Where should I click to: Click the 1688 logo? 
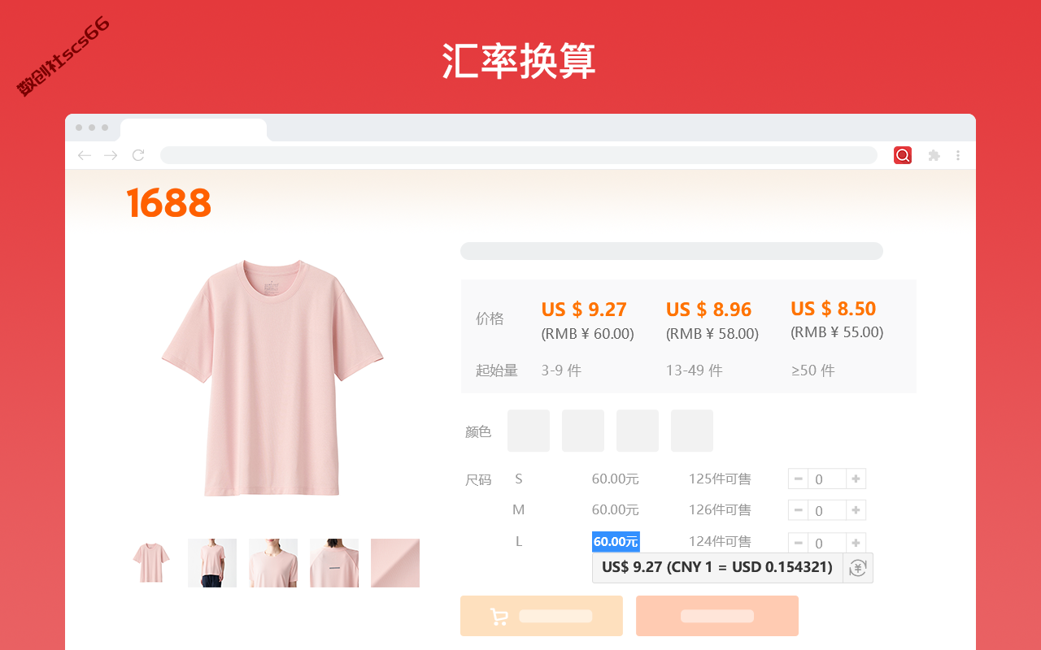(x=169, y=203)
